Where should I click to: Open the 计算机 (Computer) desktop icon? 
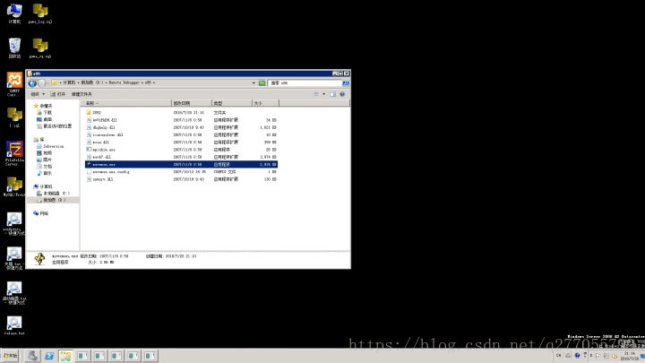tap(14, 13)
